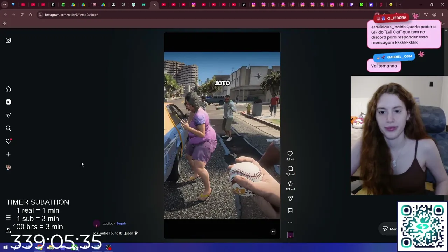The height and width of the screenshot is (252, 448).
Task: Switch to the Kick tab
Action: (361, 5)
